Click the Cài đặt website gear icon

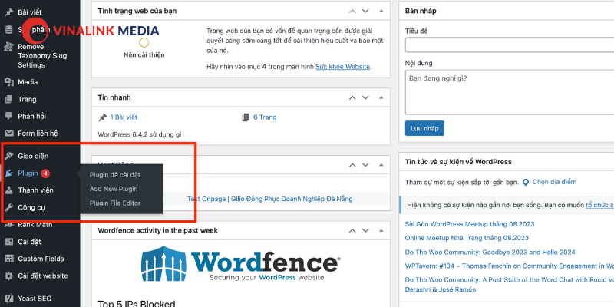(8, 276)
